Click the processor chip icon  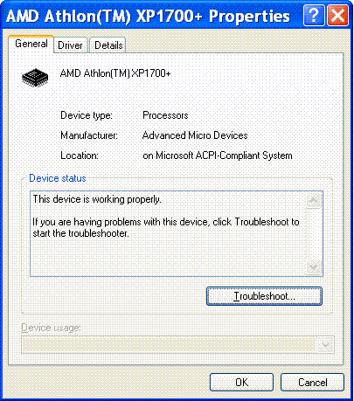point(35,78)
